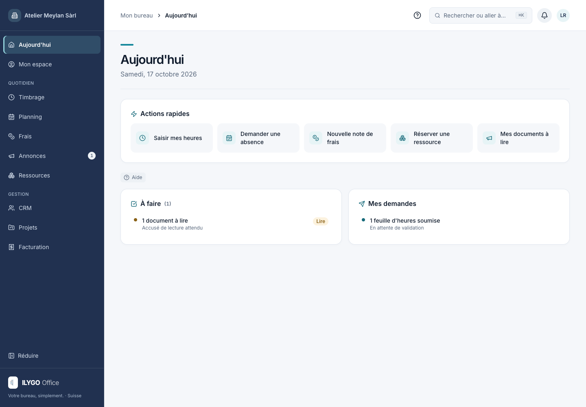Click the coins icon in Nouvelle note de frais
Viewport: 586px width, 407px height.
tap(316, 138)
